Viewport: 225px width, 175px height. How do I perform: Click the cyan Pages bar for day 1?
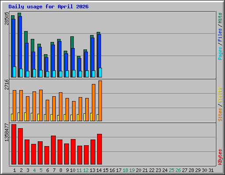click(15, 72)
